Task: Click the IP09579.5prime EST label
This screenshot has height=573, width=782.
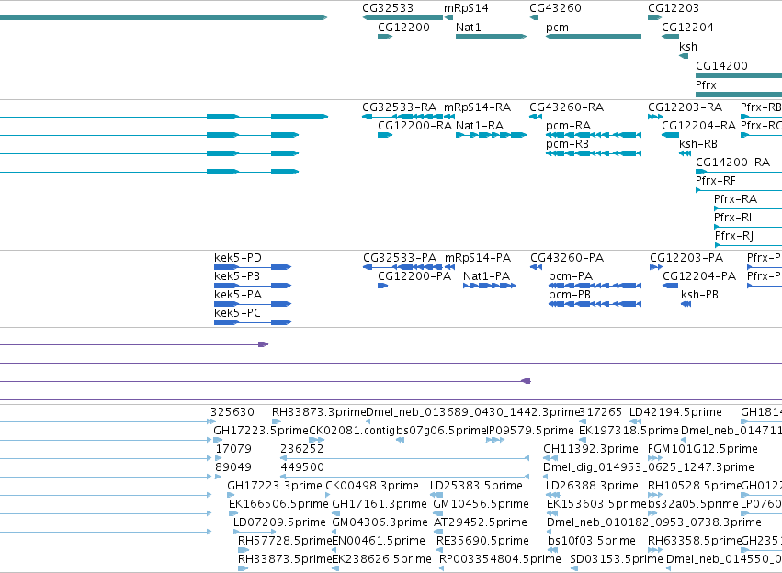Action: pos(530,431)
